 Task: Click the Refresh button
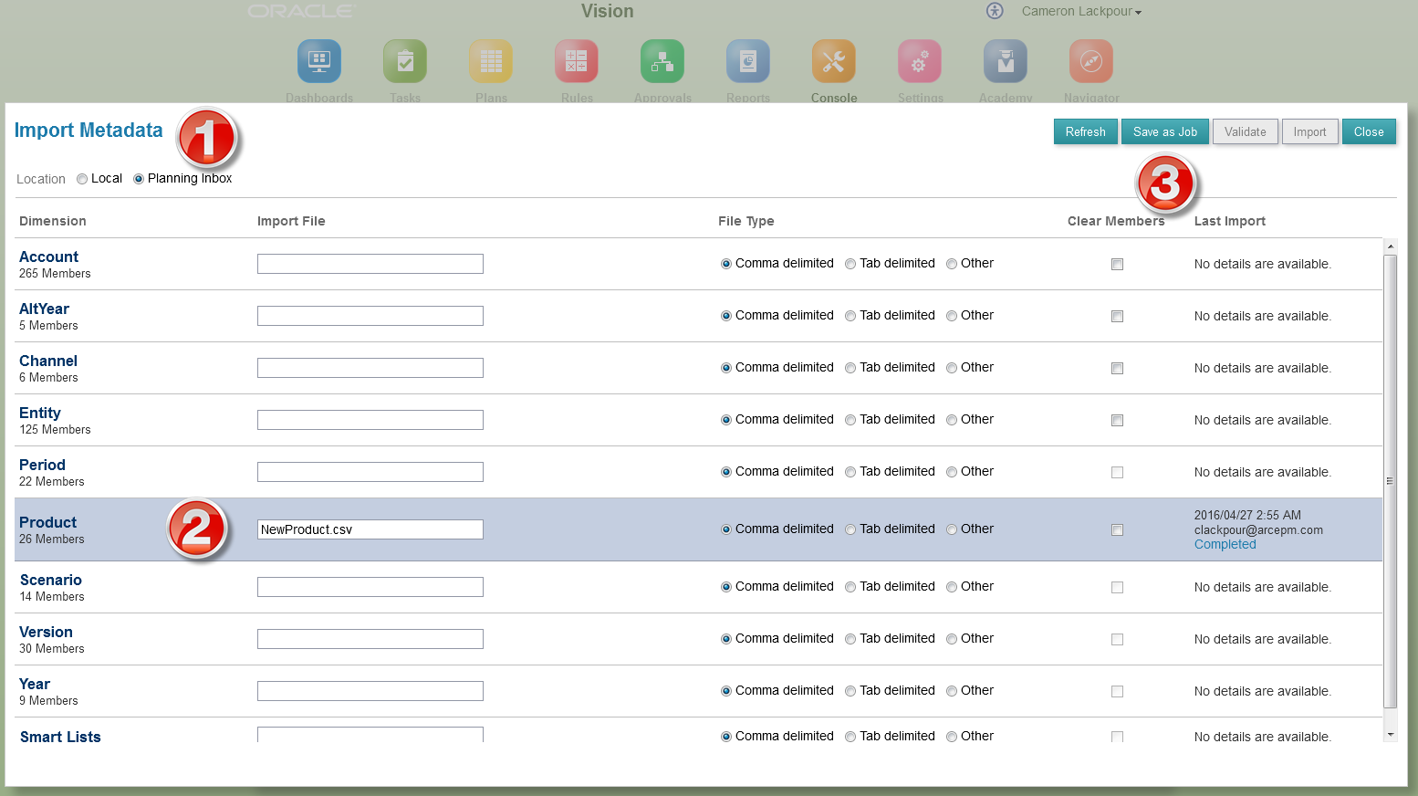click(x=1085, y=131)
